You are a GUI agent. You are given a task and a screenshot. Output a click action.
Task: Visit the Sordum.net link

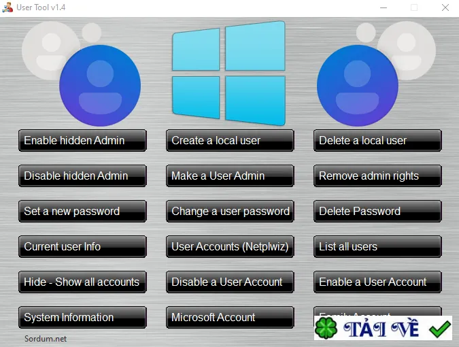click(x=46, y=339)
